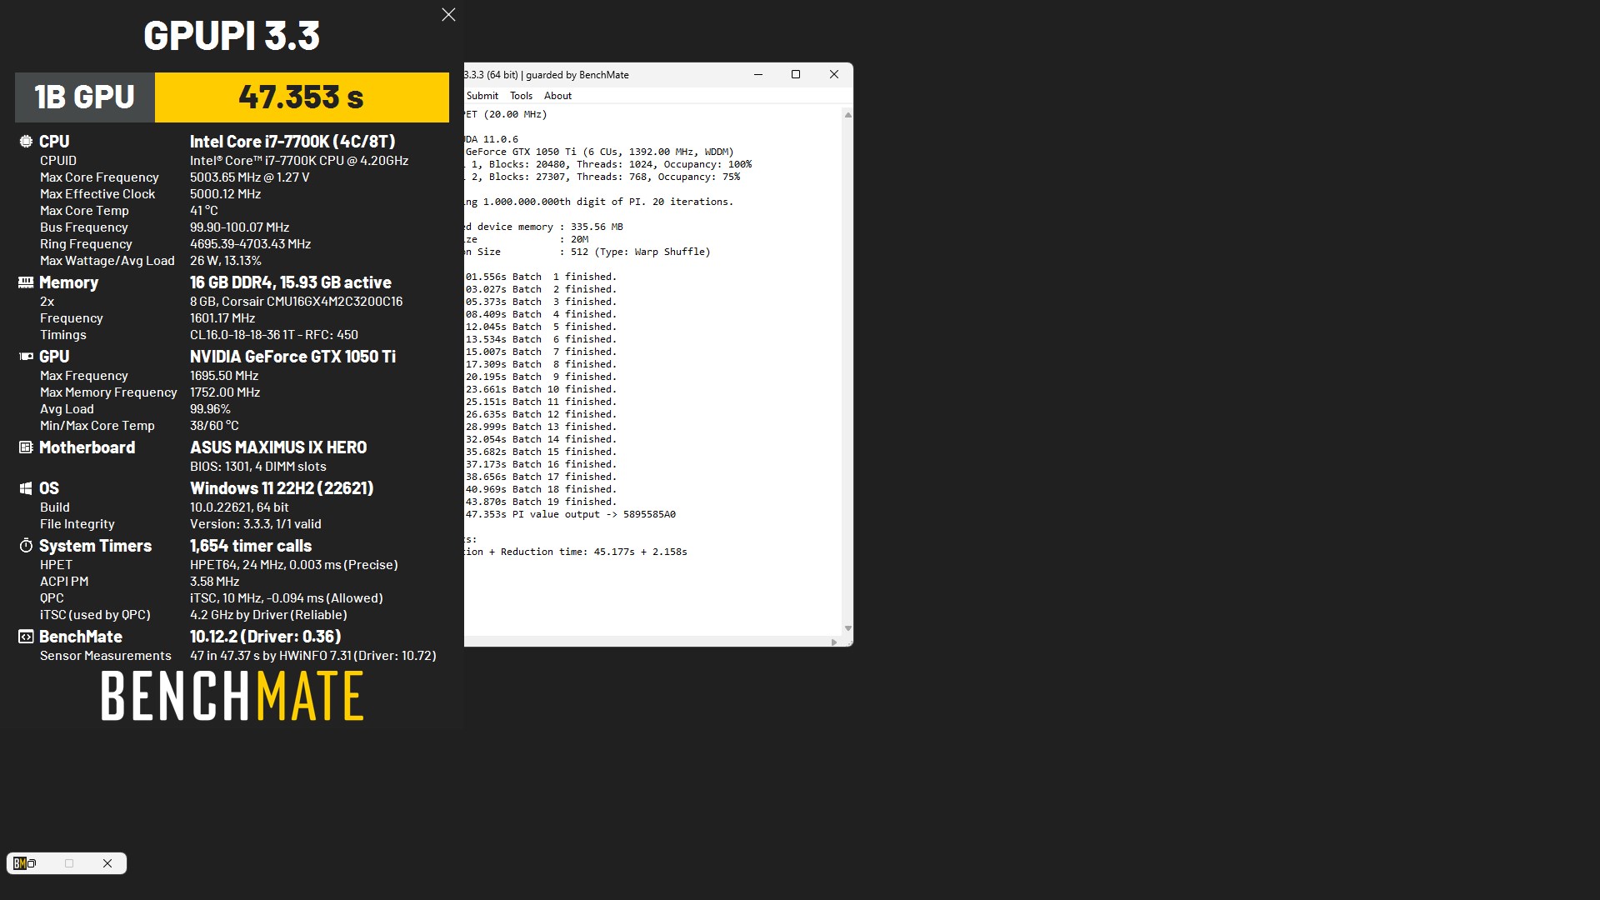Click the BENCHMATE logo at panel bottom
The width and height of the screenshot is (1600, 900).
click(x=232, y=697)
